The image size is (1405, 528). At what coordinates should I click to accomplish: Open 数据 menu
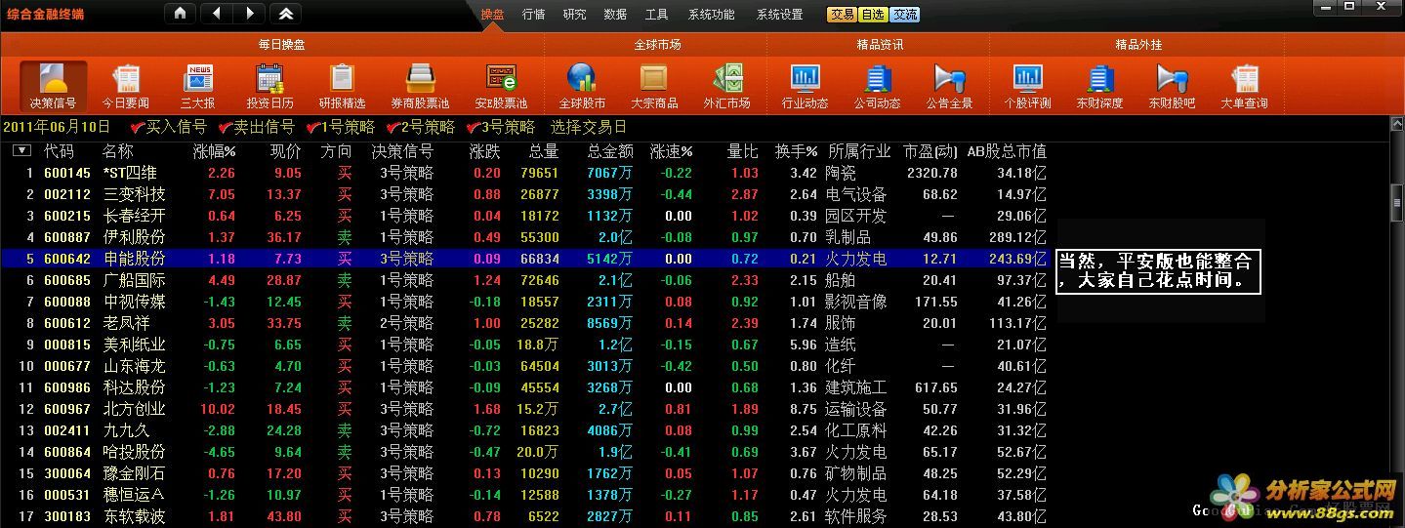(x=616, y=15)
